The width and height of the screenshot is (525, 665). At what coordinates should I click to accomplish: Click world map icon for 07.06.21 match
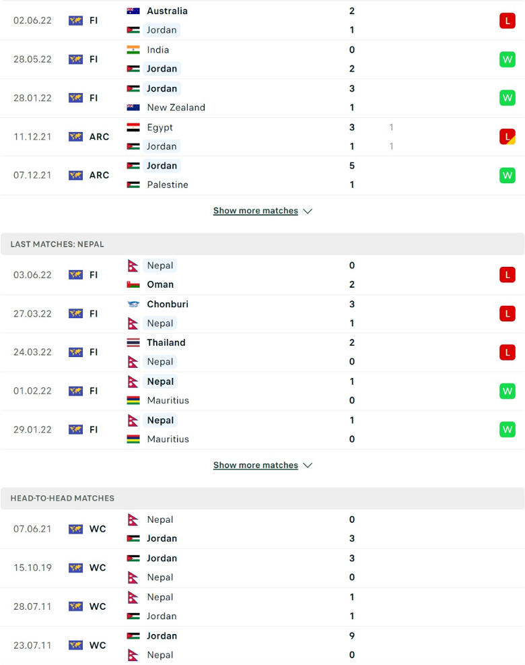coord(75,529)
